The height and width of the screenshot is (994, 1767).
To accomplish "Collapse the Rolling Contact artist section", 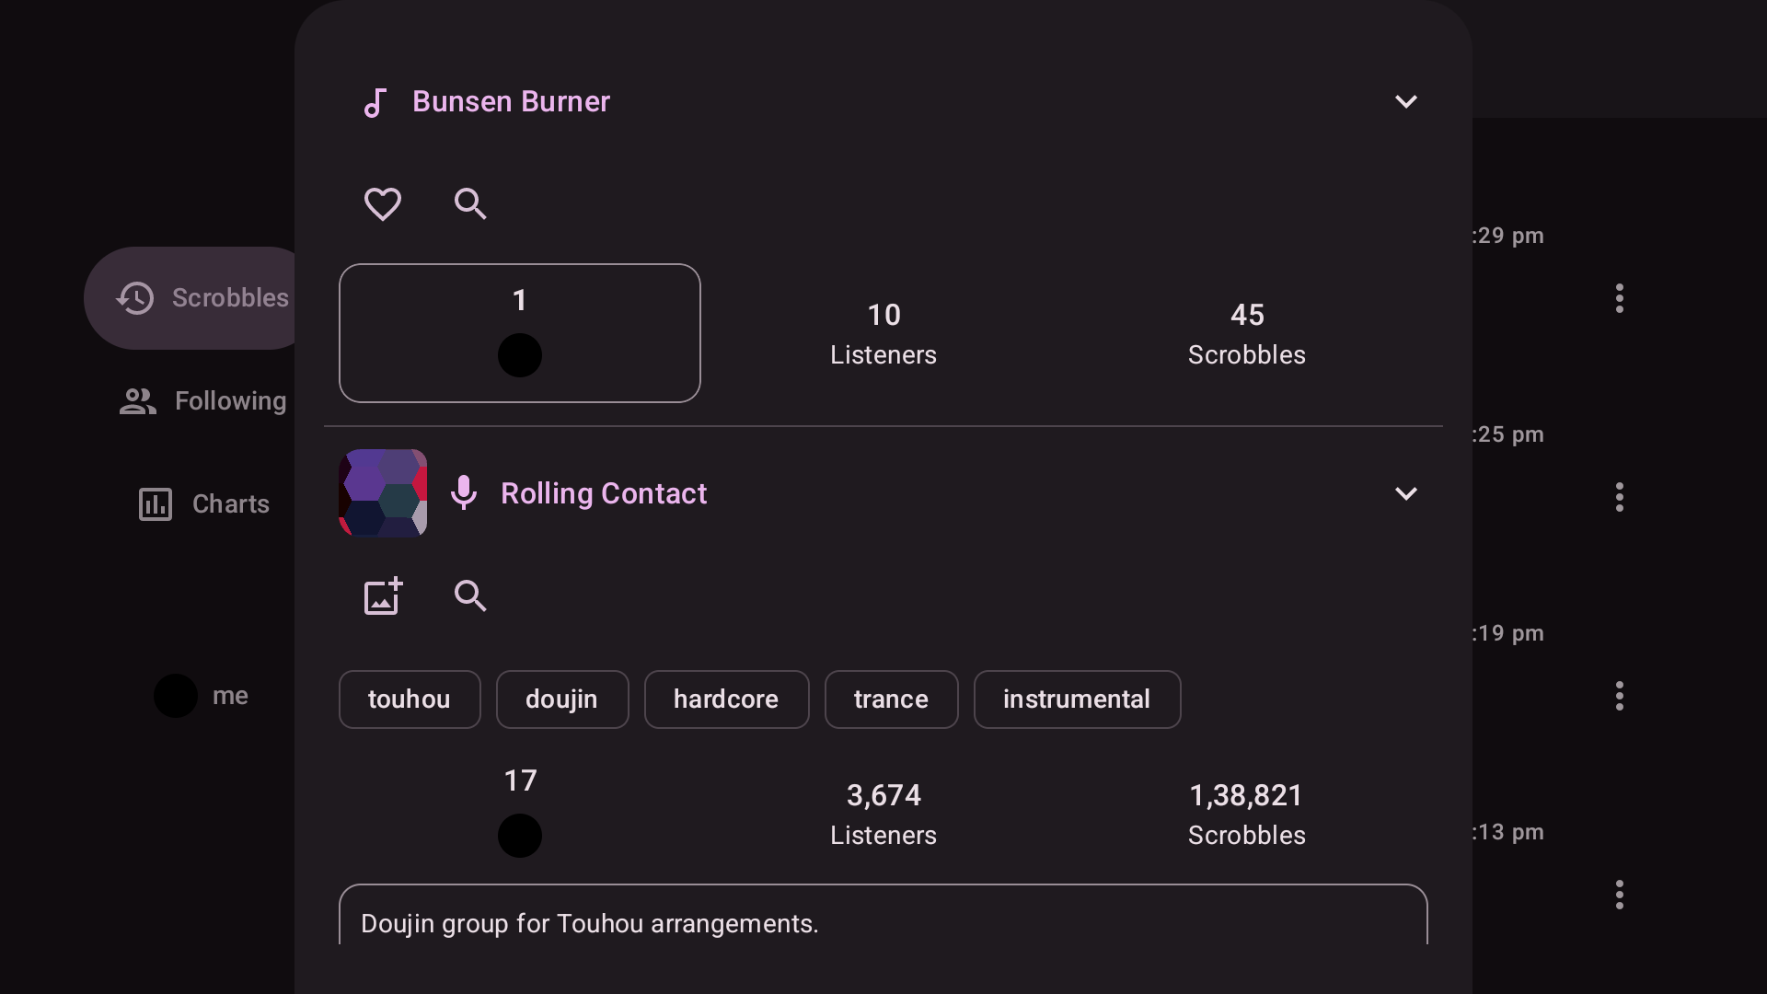I will click(x=1405, y=494).
